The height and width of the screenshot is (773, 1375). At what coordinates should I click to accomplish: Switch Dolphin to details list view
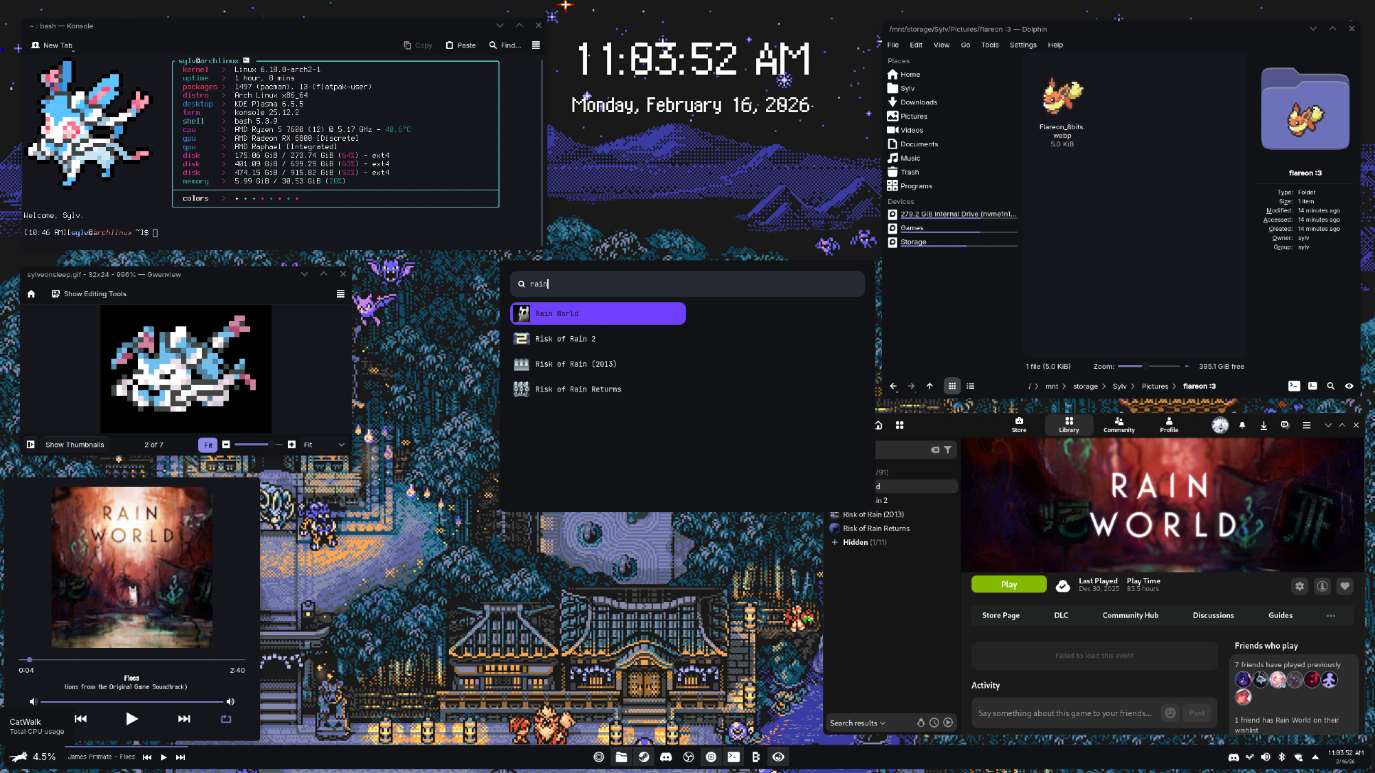click(970, 386)
